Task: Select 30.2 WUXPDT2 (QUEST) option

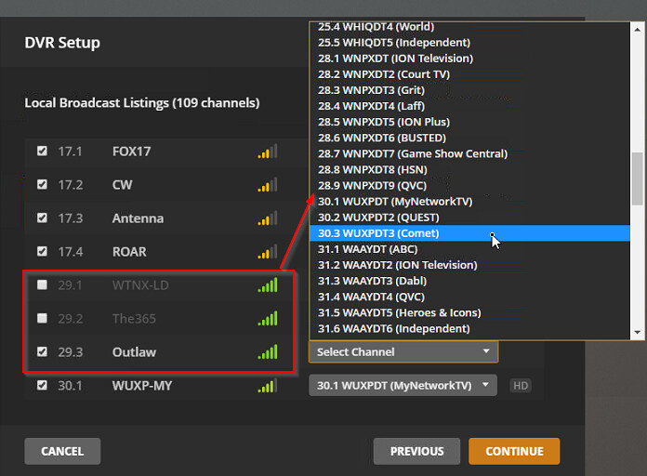Action: 469,218
